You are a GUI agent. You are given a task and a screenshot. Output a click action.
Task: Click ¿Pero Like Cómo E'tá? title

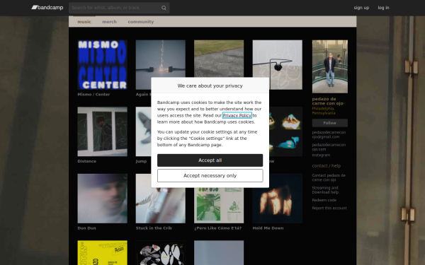pyautogui.click(x=217, y=228)
